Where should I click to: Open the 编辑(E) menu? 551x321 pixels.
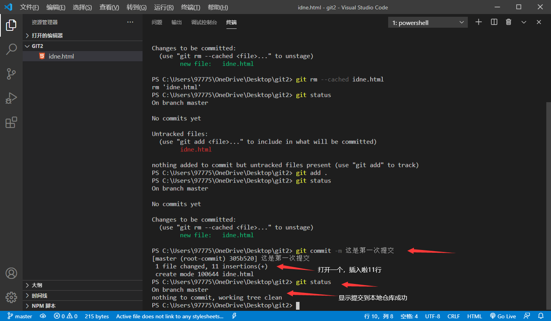pyautogui.click(x=56, y=7)
